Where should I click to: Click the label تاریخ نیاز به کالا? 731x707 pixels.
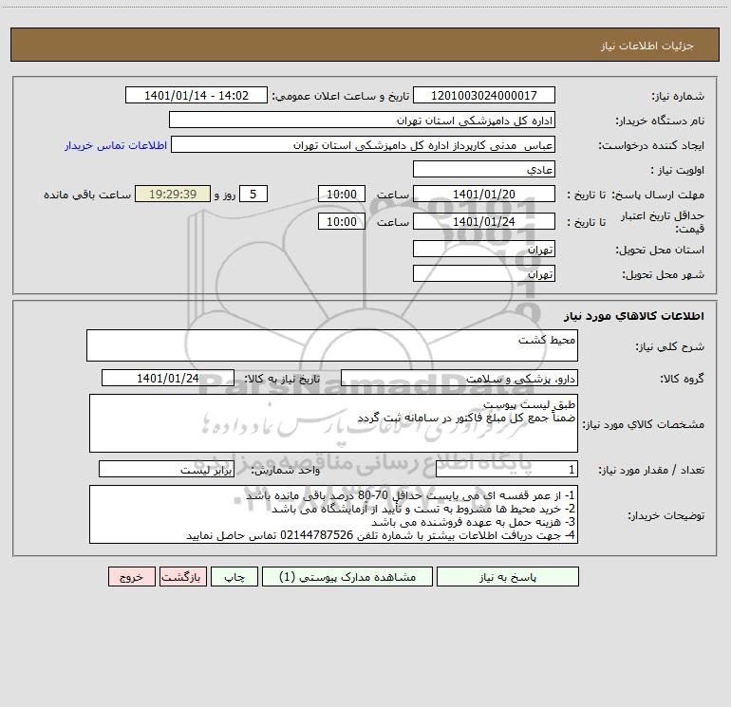point(282,379)
